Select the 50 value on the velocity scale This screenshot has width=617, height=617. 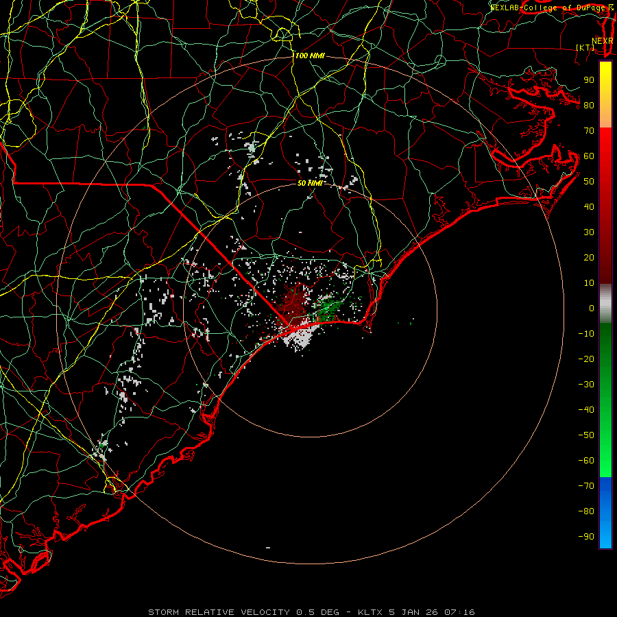click(x=589, y=182)
